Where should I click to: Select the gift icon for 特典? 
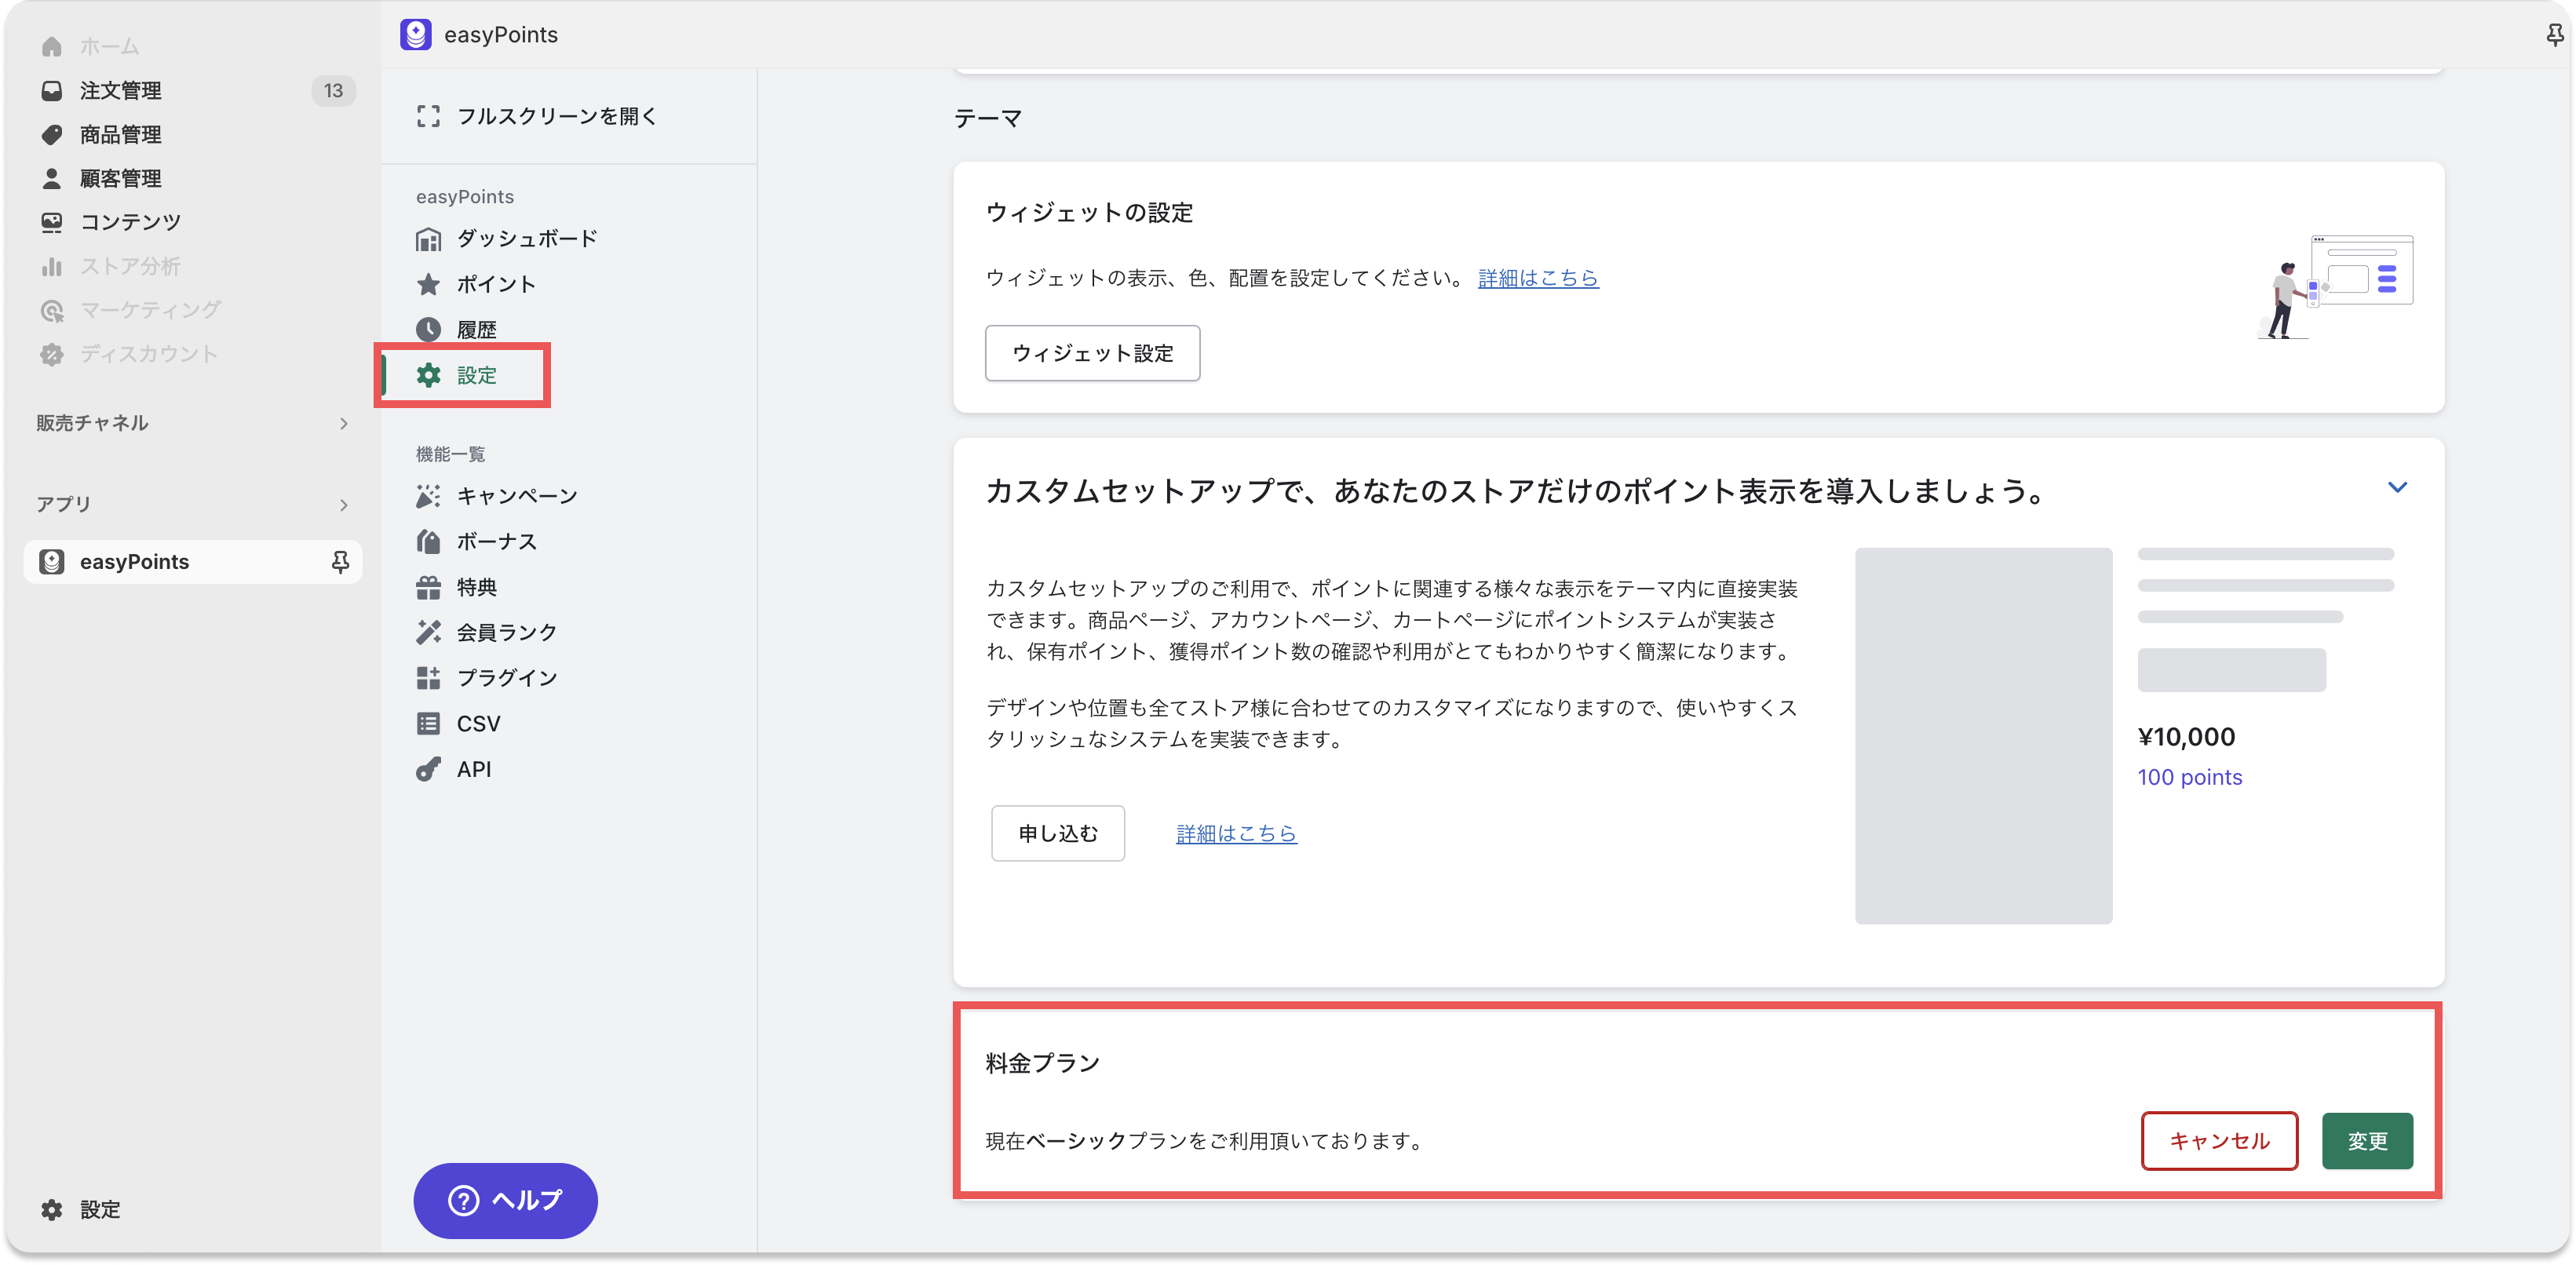click(428, 587)
